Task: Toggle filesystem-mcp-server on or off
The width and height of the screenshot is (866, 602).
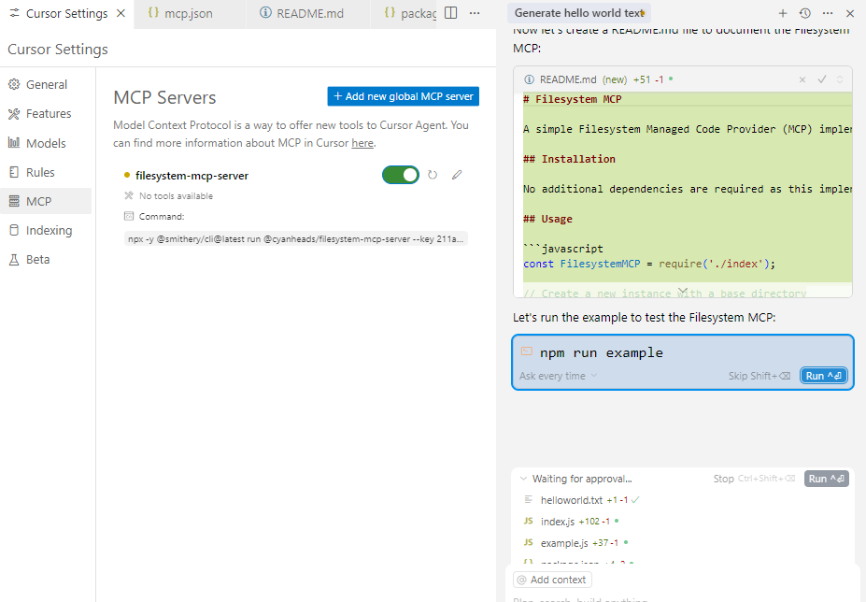Action: click(x=401, y=175)
